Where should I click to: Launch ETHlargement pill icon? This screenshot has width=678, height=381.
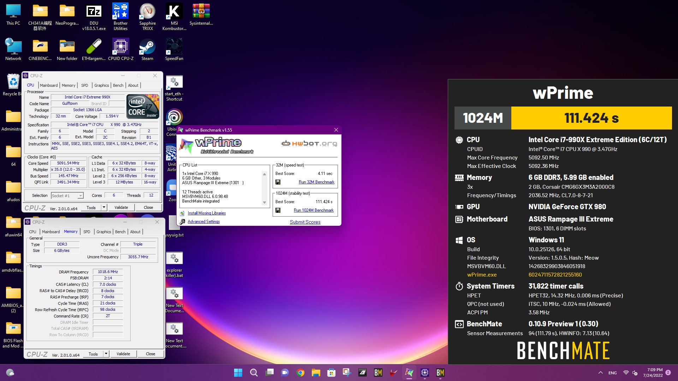94,49
